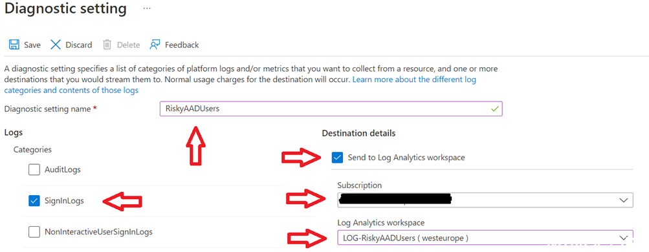Click the Discard button label
The width and height of the screenshot is (649, 252).
[x=79, y=45]
